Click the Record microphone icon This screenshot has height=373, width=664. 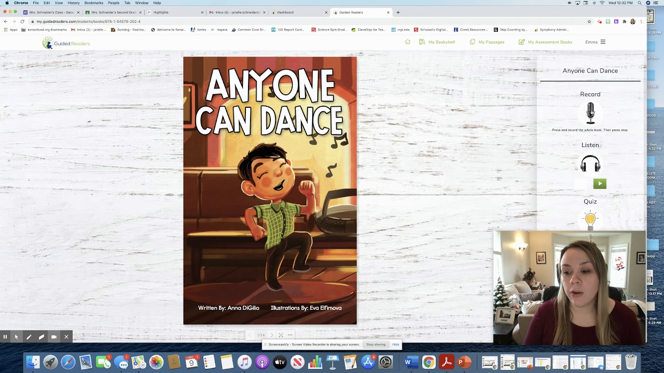click(x=590, y=113)
